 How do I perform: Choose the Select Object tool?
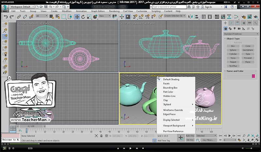coord(52,17)
